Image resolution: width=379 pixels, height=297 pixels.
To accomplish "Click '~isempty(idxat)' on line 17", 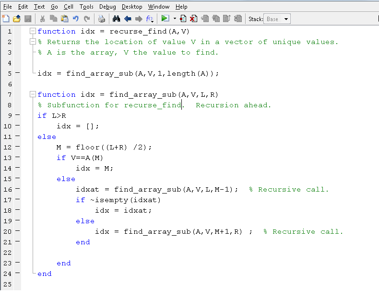I will (x=125, y=200).
